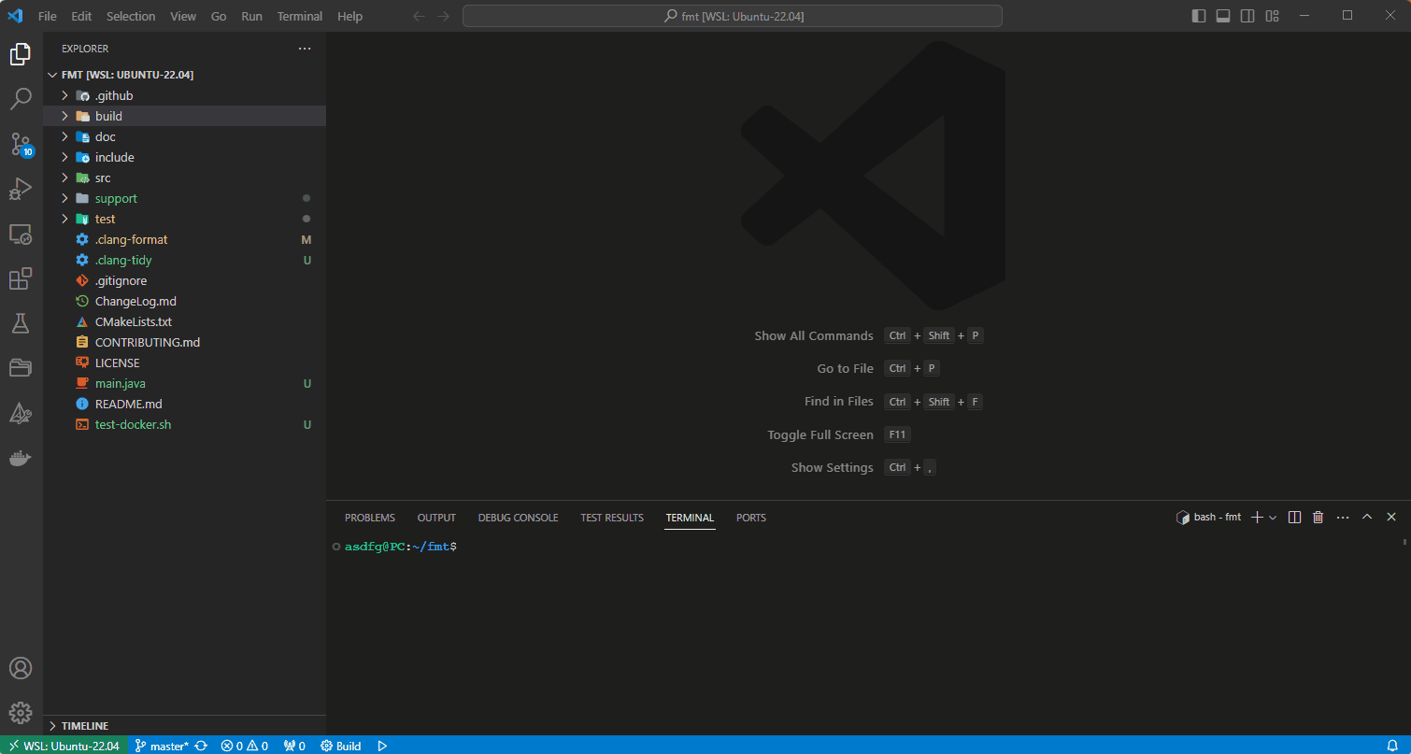Toggle the secondary sidebar
The height and width of the screenshot is (754, 1411).
pyautogui.click(x=1247, y=15)
